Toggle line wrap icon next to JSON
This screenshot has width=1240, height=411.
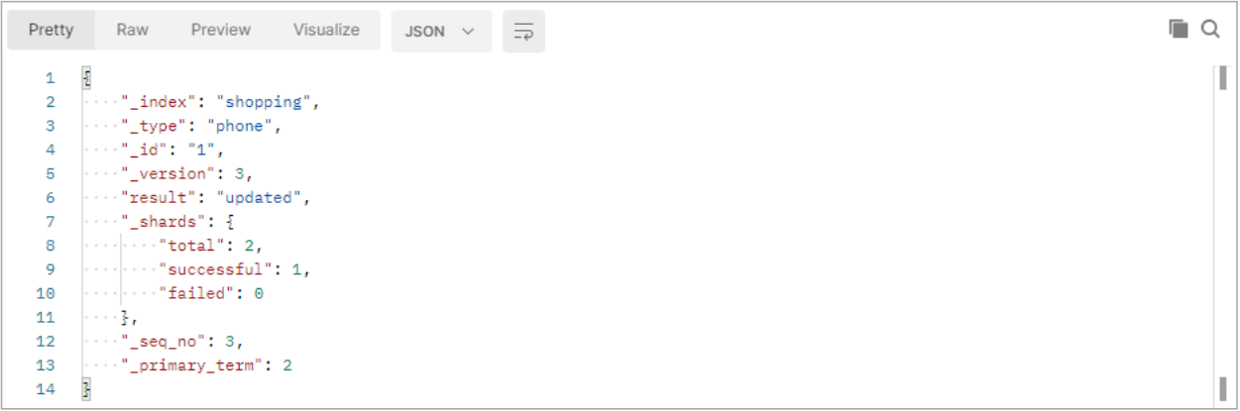[x=523, y=32]
